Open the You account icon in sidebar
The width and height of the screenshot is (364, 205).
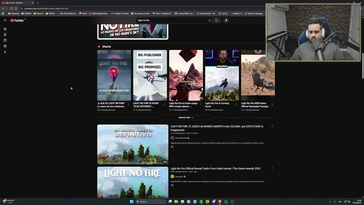(x=5, y=46)
